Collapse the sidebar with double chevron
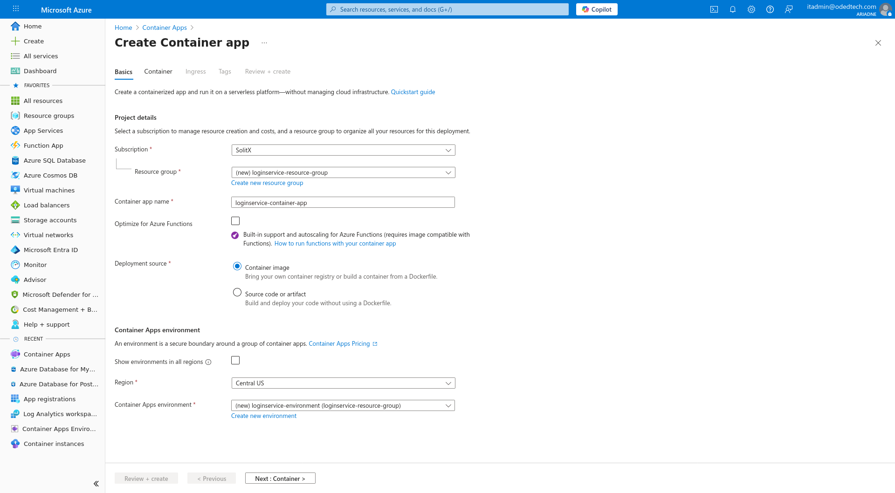The width and height of the screenshot is (895, 493). coord(96,484)
